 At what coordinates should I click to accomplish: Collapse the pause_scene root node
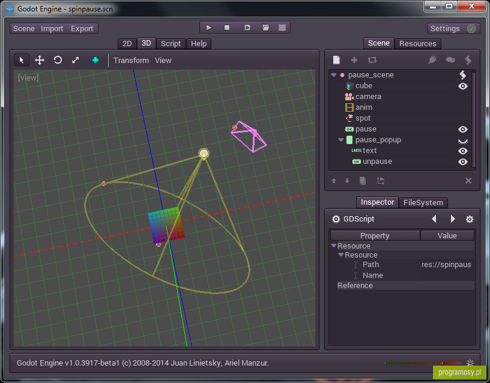click(334, 75)
